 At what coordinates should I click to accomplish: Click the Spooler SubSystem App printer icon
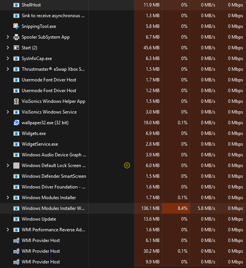pos(16,37)
